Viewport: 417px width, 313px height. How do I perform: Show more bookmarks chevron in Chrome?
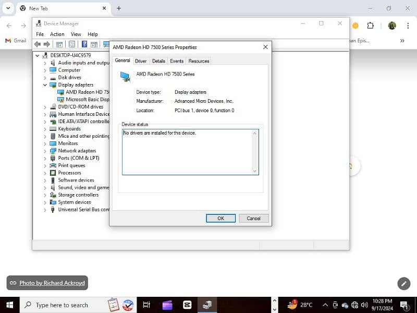point(402,41)
